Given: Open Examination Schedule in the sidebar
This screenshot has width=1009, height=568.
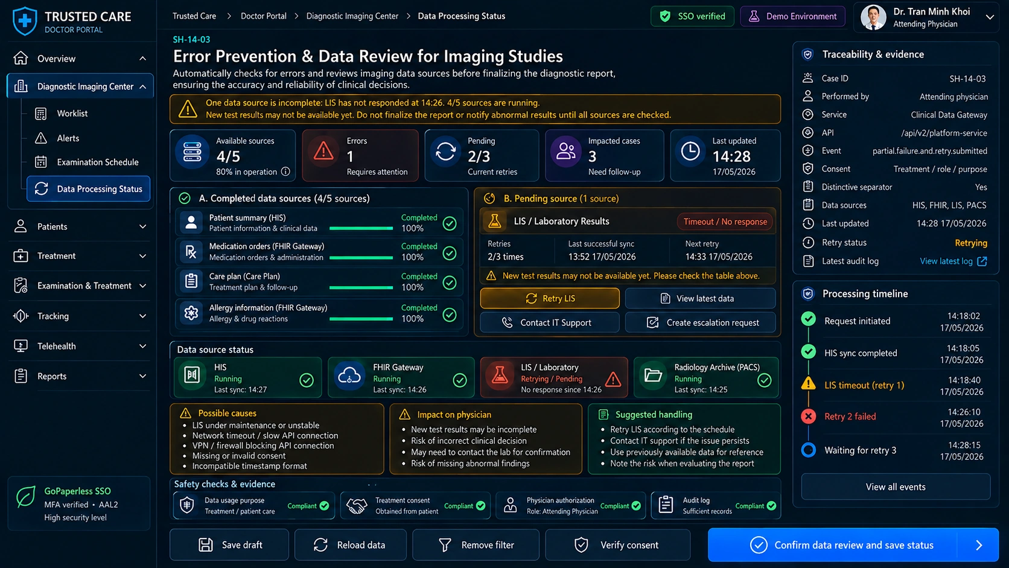Looking at the screenshot, I should tap(97, 162).
